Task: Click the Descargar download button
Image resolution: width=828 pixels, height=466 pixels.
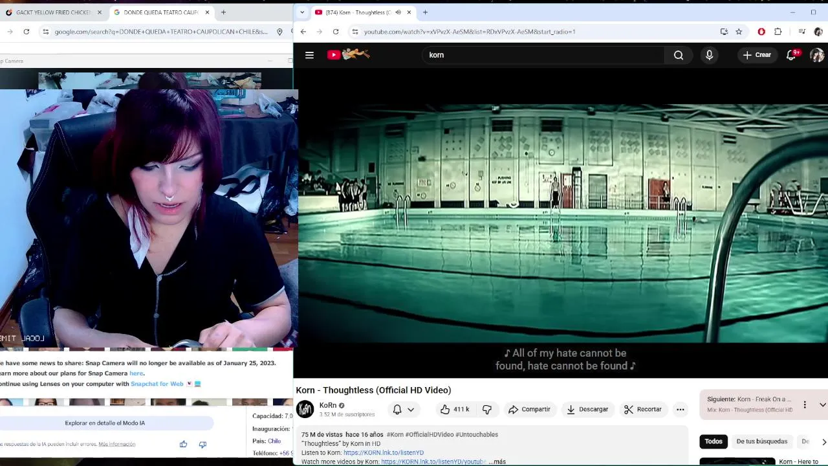Action: [x=587, y=409]
